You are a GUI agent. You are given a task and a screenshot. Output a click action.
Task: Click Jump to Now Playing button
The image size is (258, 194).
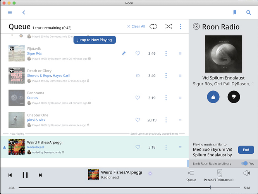tap(95, 40)
